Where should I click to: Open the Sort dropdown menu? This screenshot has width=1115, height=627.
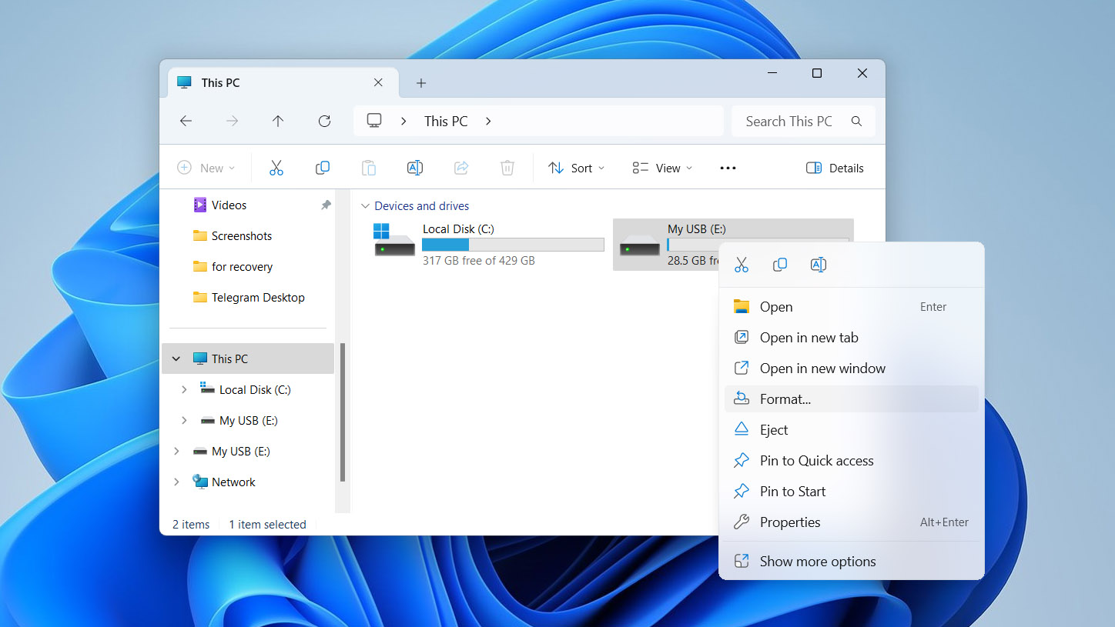[x=576, y=168]
